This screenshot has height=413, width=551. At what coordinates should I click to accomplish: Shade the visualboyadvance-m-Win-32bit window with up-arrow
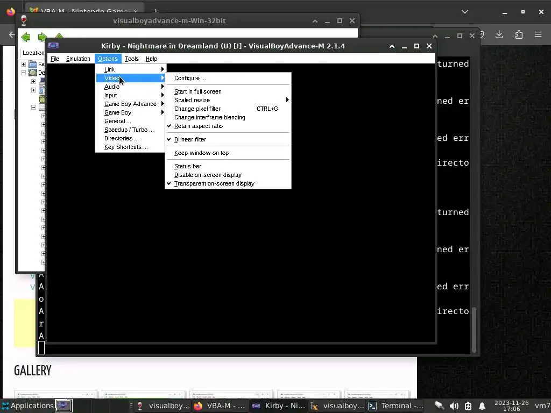[x=315, y=21]
